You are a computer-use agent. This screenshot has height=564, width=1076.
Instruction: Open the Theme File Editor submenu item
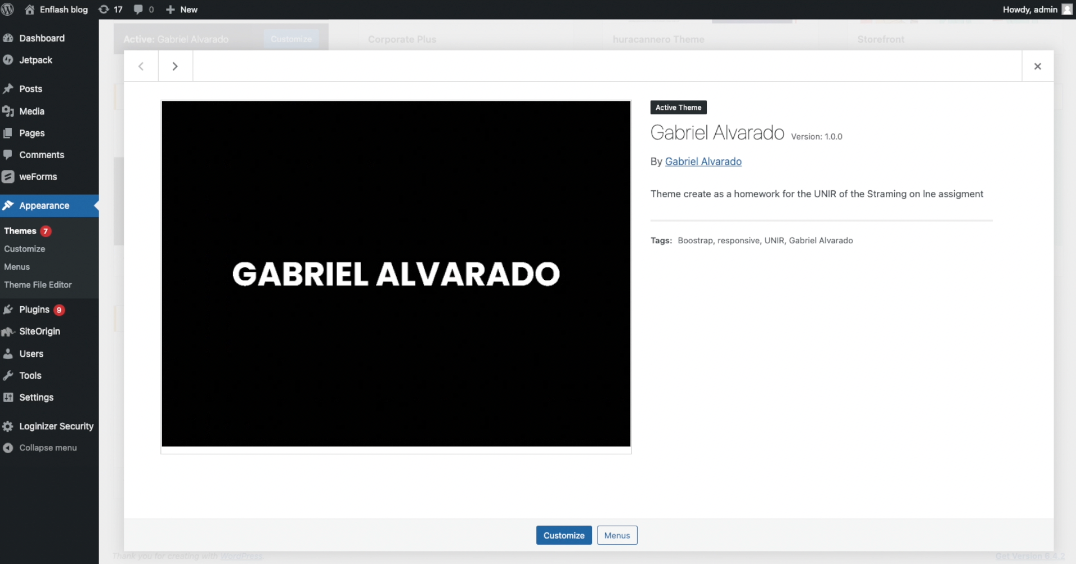click(x=38, y=285)
